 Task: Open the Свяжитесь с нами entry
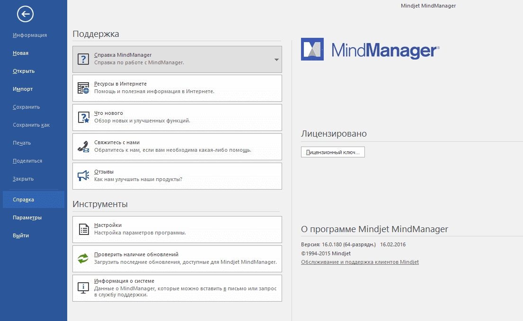(x=177, y=147)
